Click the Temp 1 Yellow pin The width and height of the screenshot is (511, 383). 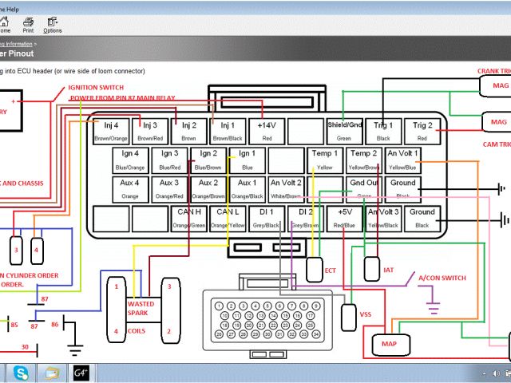[x=325, y=160]
